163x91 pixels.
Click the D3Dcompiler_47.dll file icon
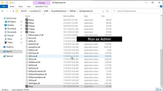tap(27, 35)
